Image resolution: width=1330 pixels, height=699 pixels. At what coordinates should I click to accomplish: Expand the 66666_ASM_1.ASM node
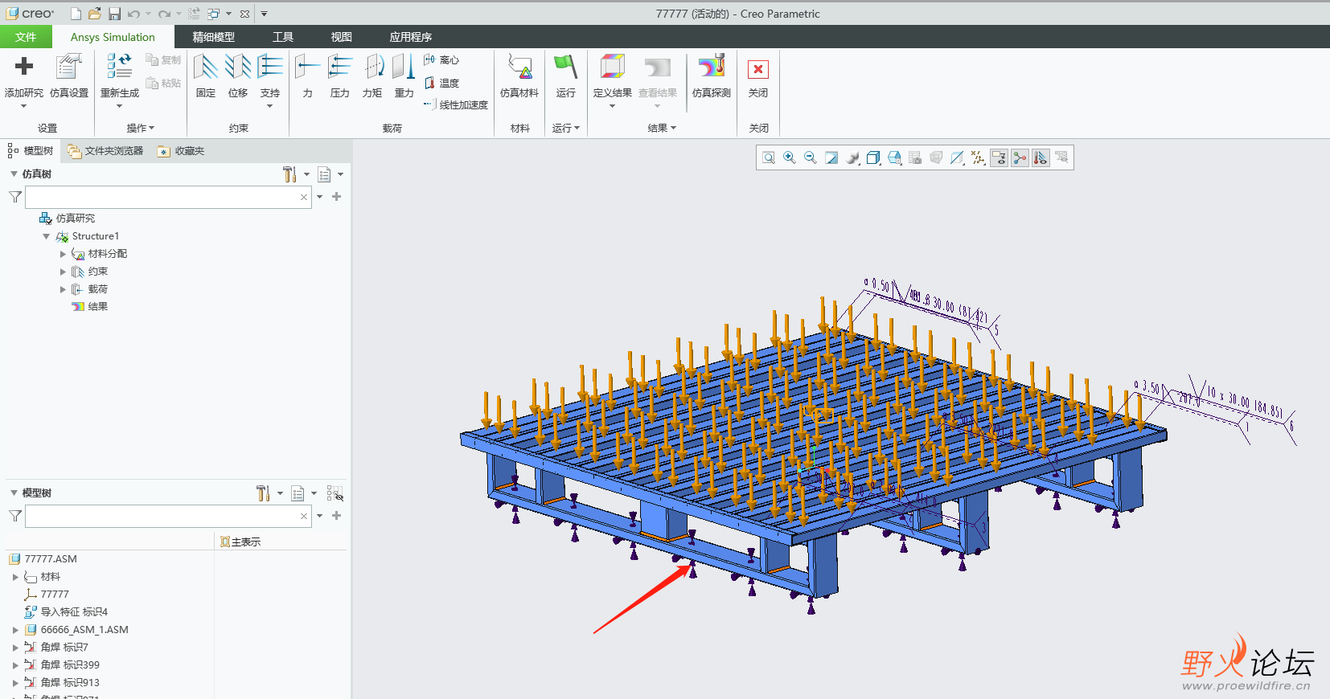[x=15, y=630]
